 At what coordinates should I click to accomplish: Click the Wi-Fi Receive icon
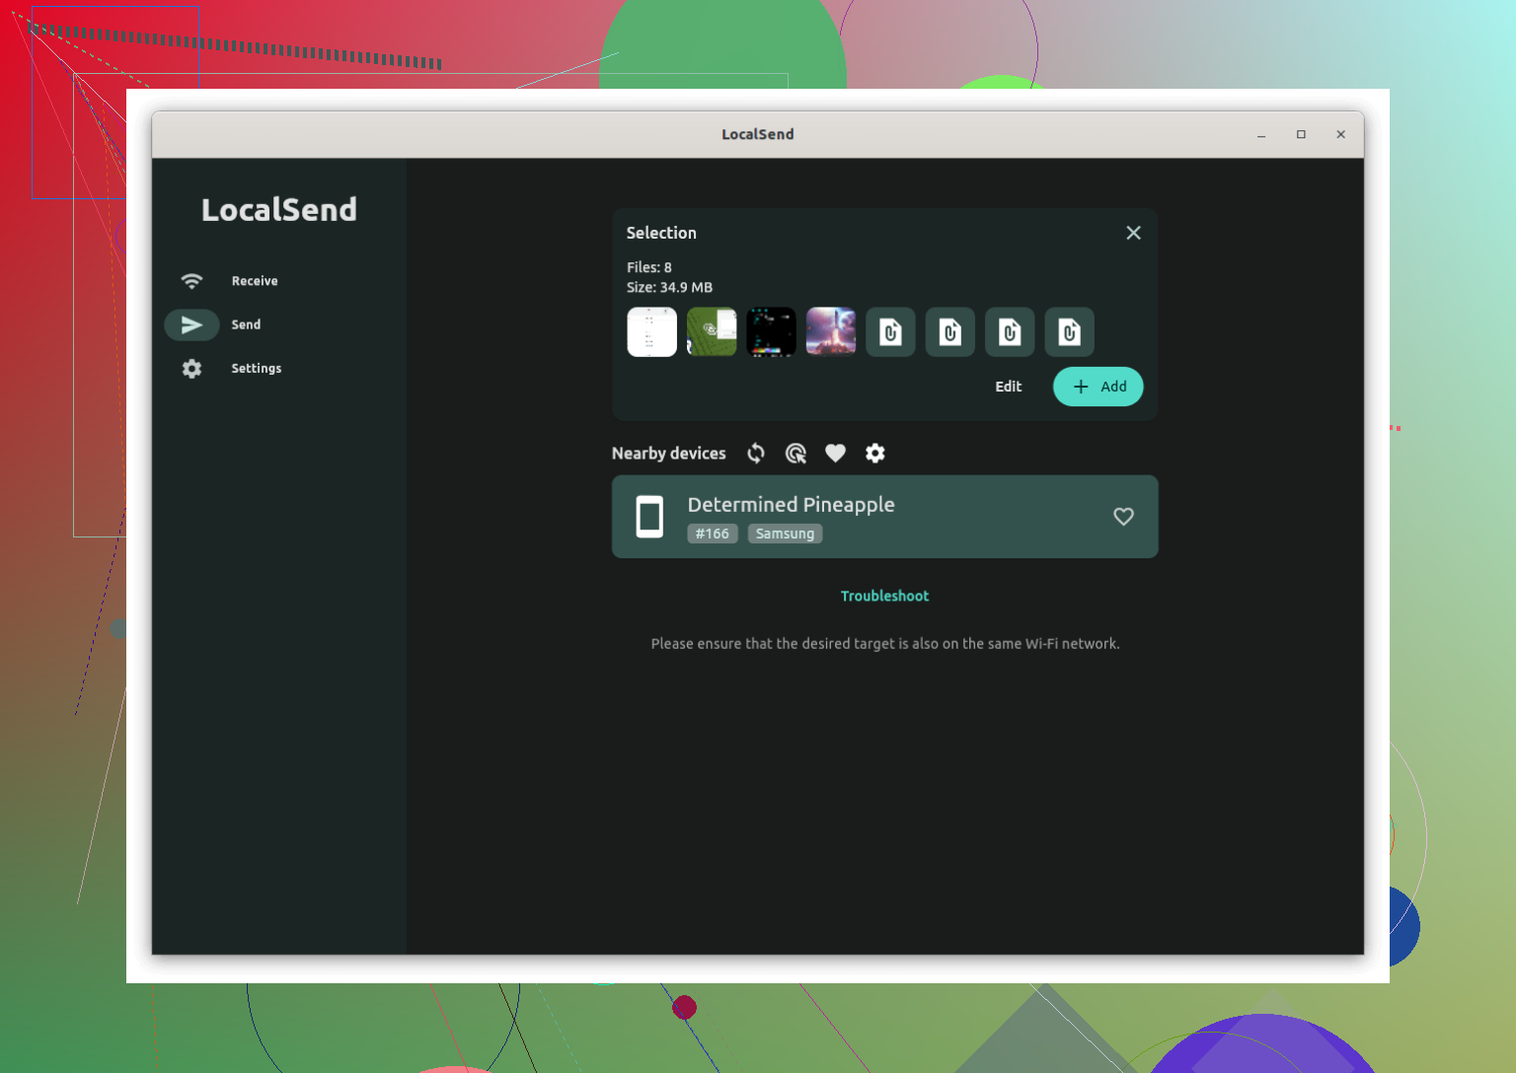(191, 281)
